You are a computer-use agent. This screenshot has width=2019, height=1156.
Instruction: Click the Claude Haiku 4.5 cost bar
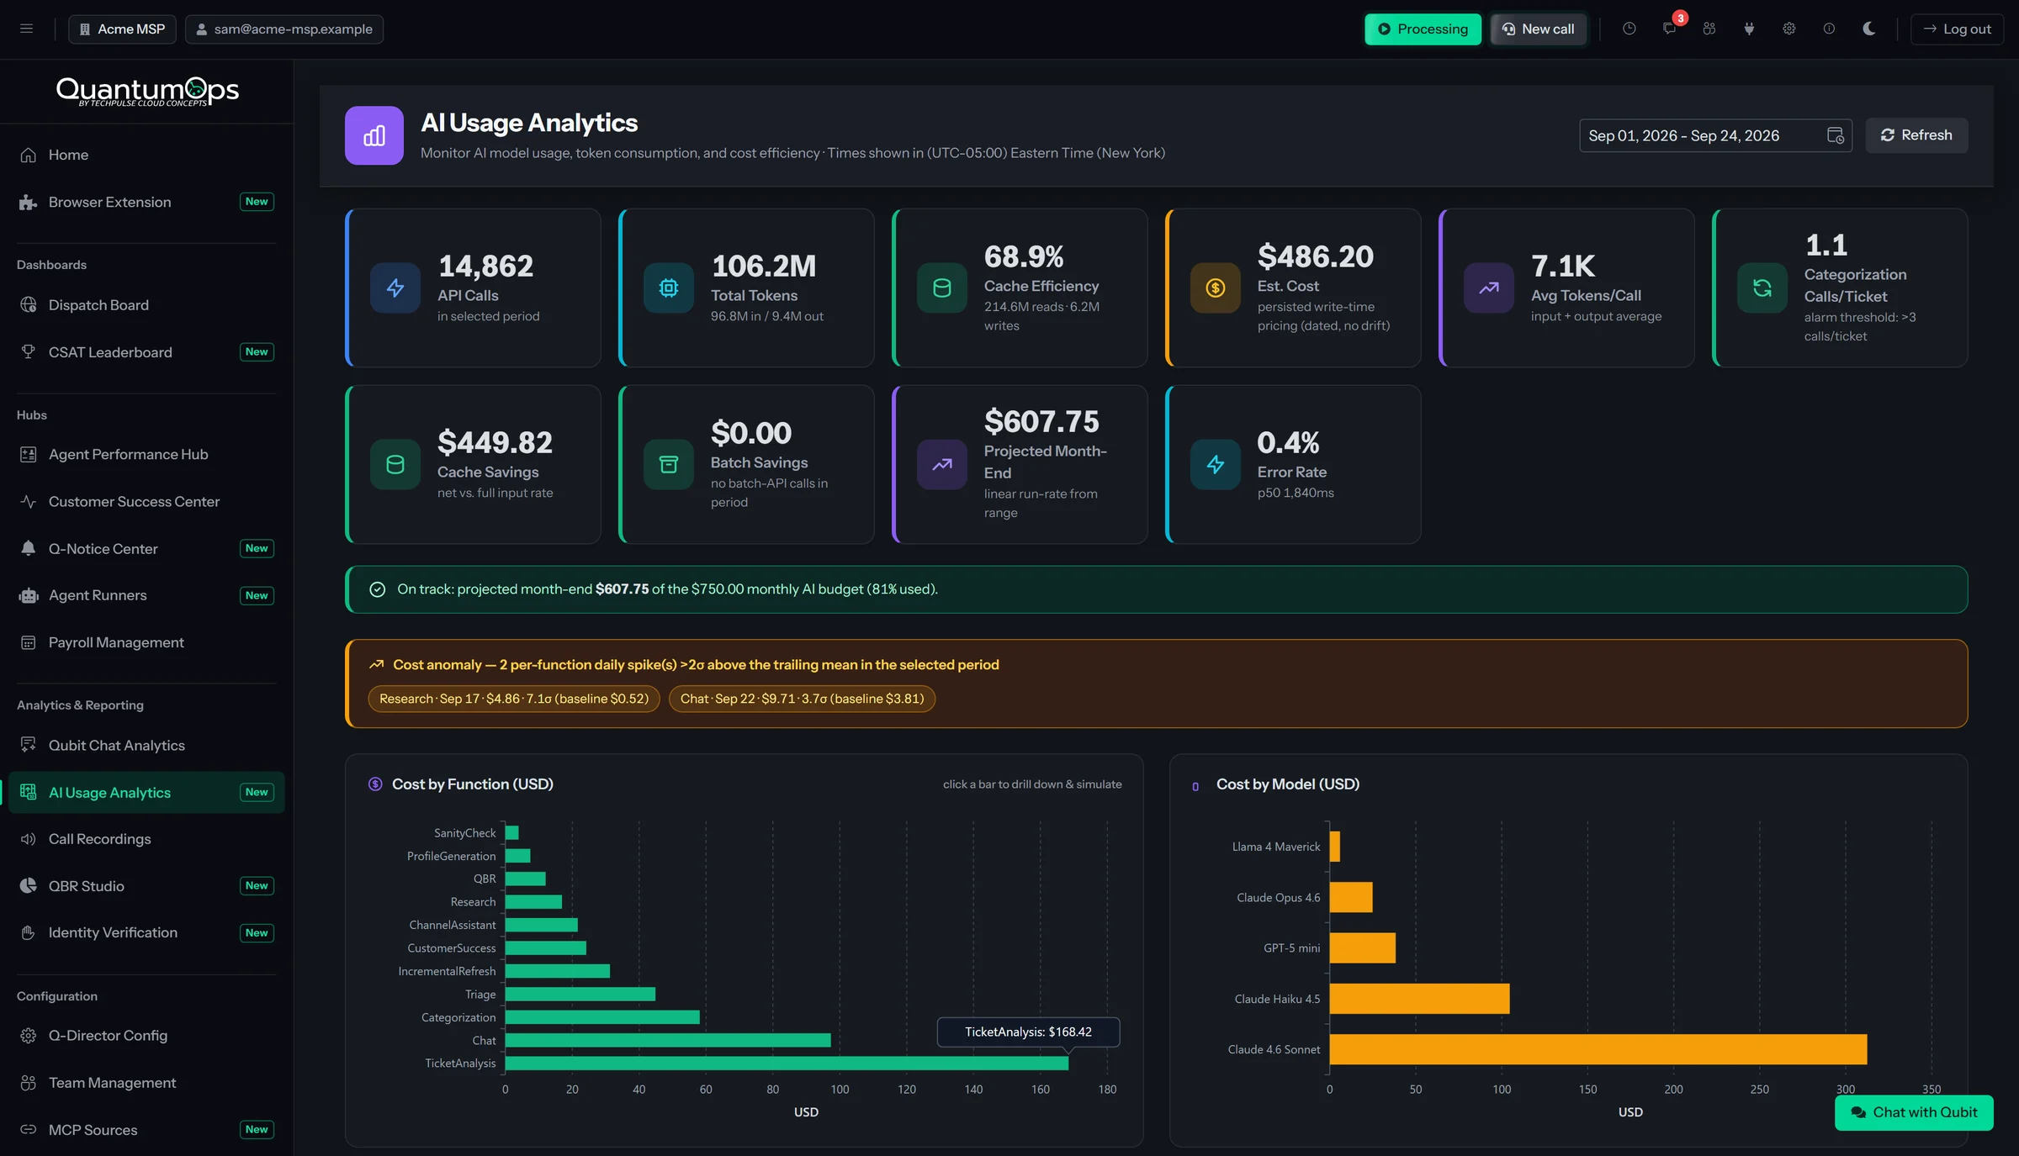(1420, 999)
